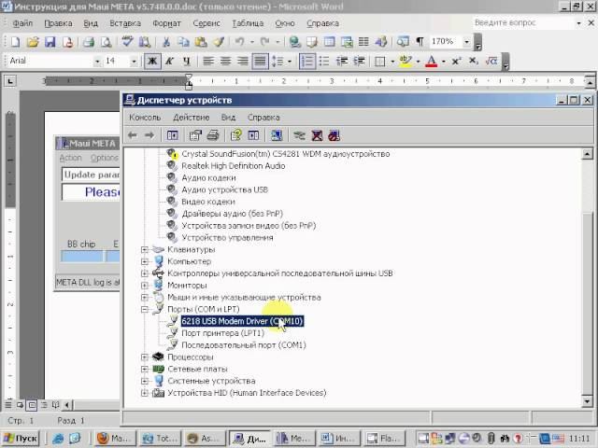This screenshot has height=448, width=598.
Task: Align text left in Word
Action: [x=207, y=61]
